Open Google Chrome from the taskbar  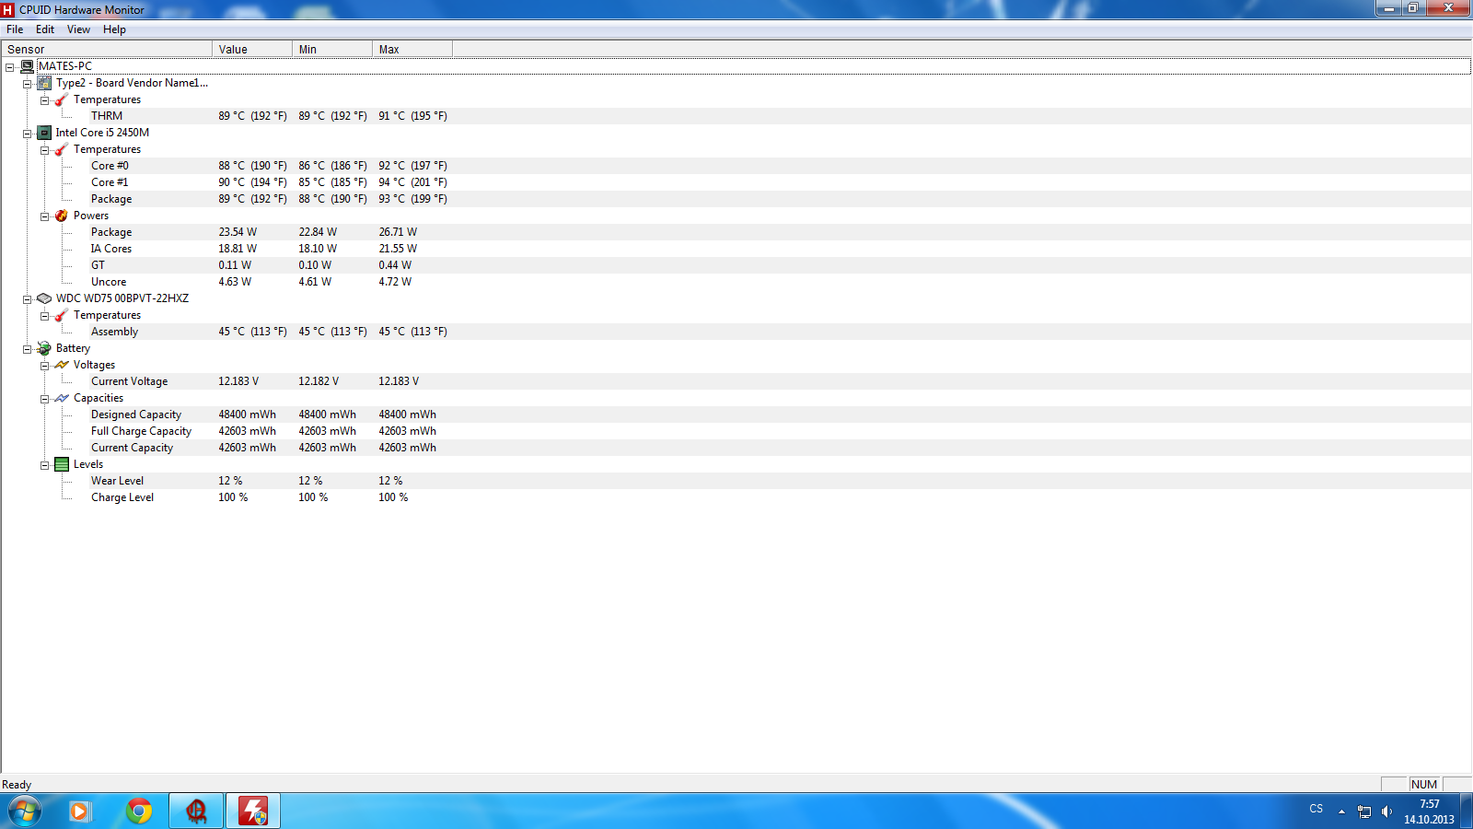(x=139, y=811)
